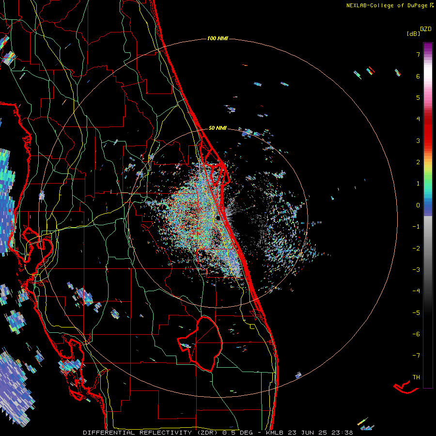Click the black radar site dot at the ring center
The image size is (436, 436).
point(218,218)
